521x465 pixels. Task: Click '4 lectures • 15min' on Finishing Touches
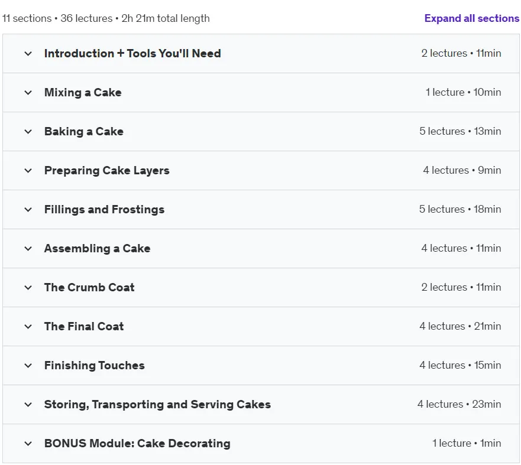click(x=460, y=365)
